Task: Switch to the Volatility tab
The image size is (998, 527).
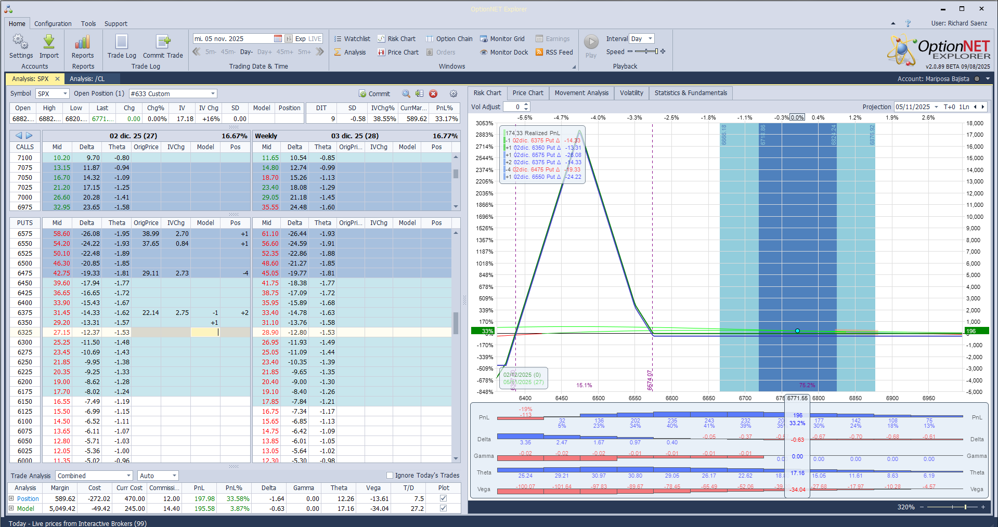Action: [x=631, y=93]
